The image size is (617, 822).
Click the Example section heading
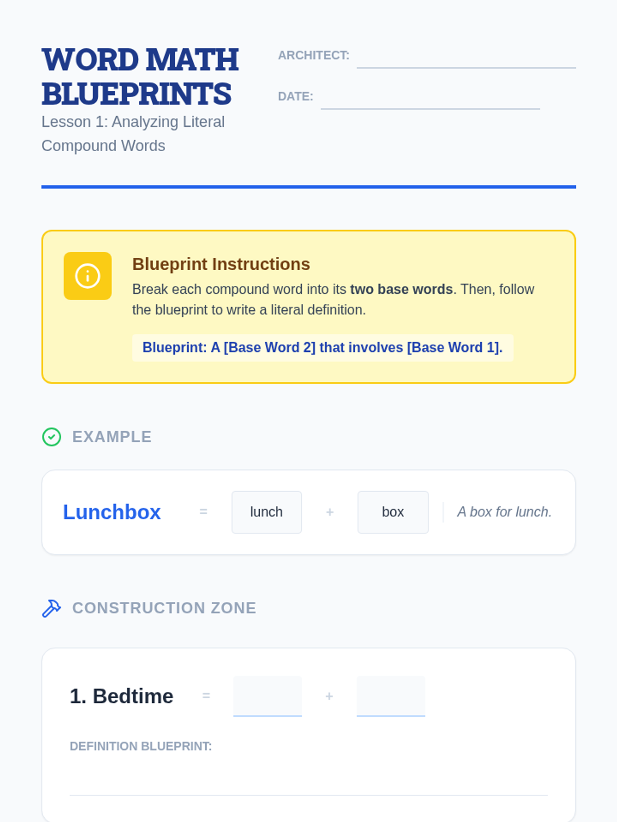point(112,437)
